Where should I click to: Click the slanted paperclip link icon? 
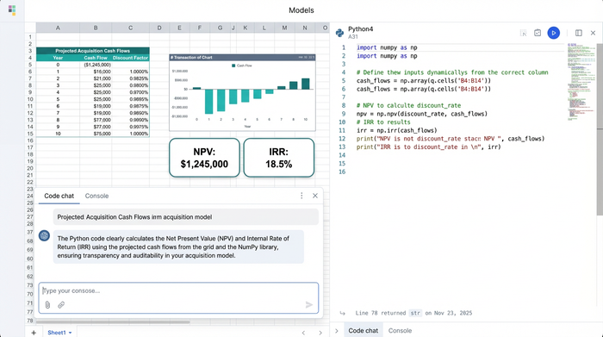pyautogui.click(x=61, y=305)
